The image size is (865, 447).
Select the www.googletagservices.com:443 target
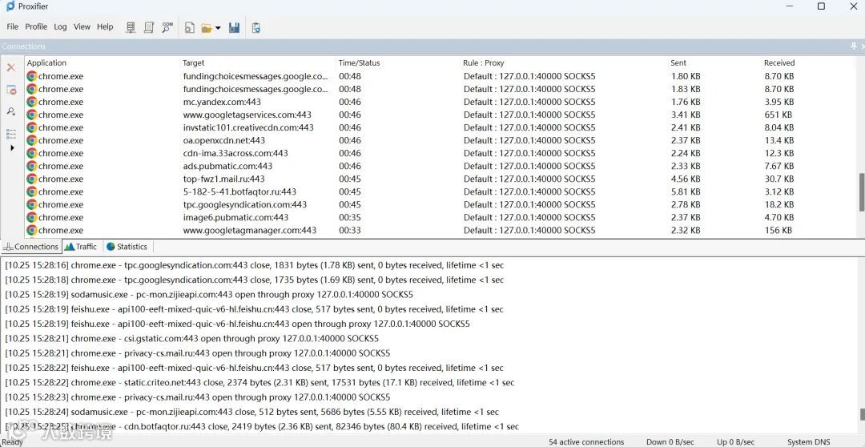(247, 115)
